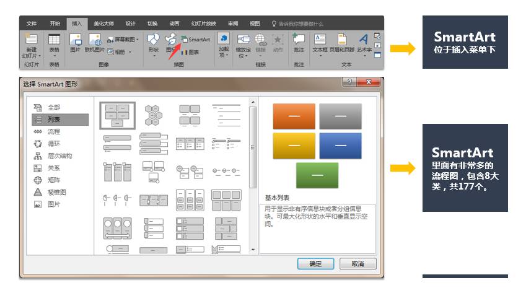Switch to the 设计 (Design) tab
This screenshot has height=293, width=526.
pos(130,24)
